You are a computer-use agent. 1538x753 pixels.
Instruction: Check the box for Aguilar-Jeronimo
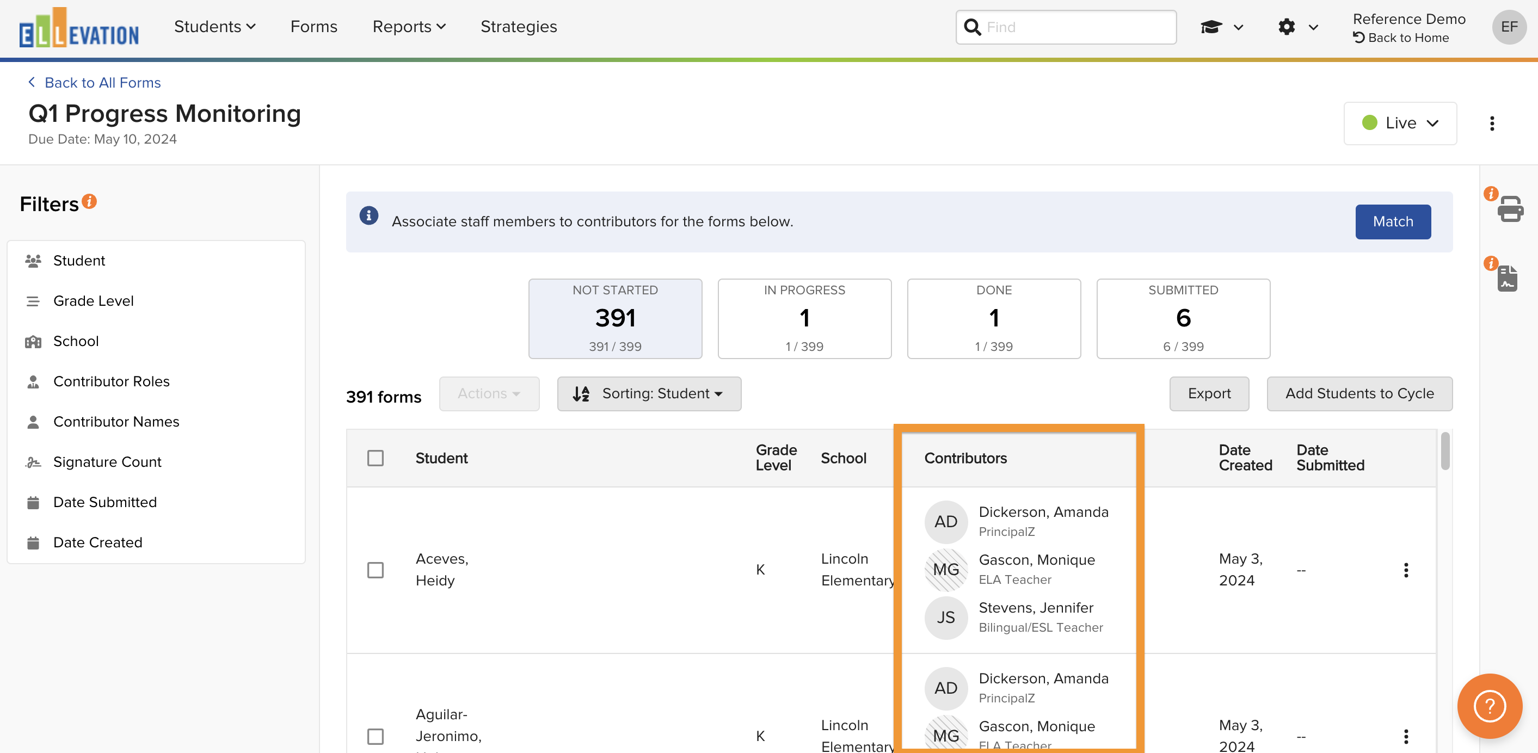coord(375,737)
